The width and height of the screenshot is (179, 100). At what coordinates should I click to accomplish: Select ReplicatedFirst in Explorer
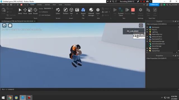(x=157, y=39)
